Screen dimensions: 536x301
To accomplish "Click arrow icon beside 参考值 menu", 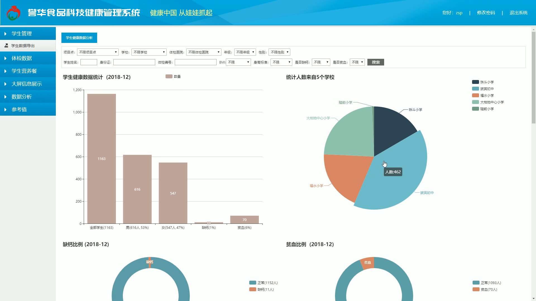I will click(5, 110).
